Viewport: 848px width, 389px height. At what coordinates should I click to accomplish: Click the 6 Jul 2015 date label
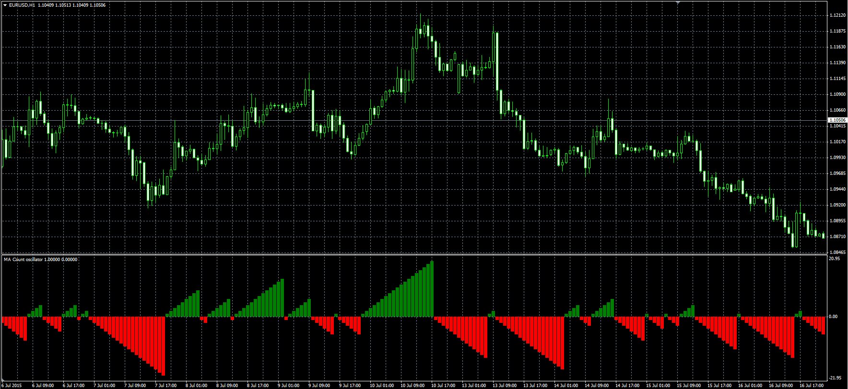pyautogui.click(x=12, y=386)
